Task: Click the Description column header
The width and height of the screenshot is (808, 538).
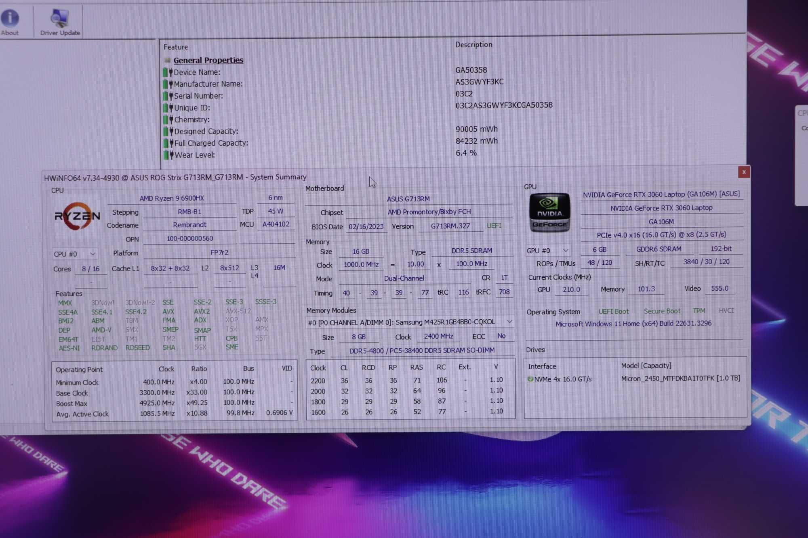Action: pos(473,44)
